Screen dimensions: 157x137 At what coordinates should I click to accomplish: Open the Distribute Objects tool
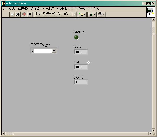[x=91, y=14]
